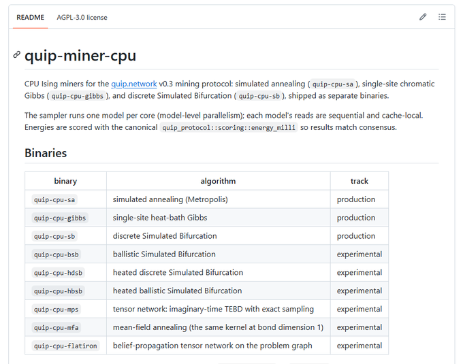Click experimental track for quip-cpu-flatiron
Viewport: 463px width, 364px height.
coord(360,346)
